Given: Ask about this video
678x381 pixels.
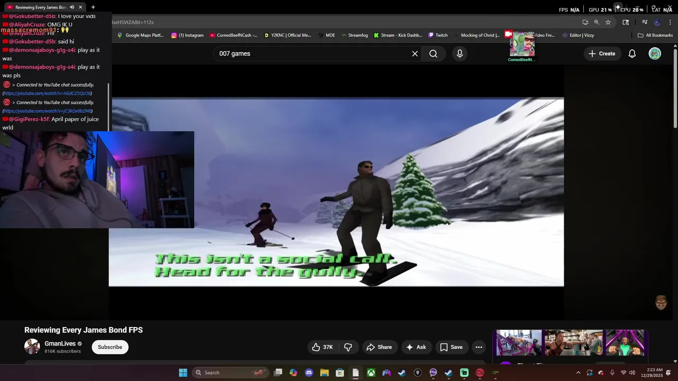Looking at the screenshot, I should (x=416, y=347).
